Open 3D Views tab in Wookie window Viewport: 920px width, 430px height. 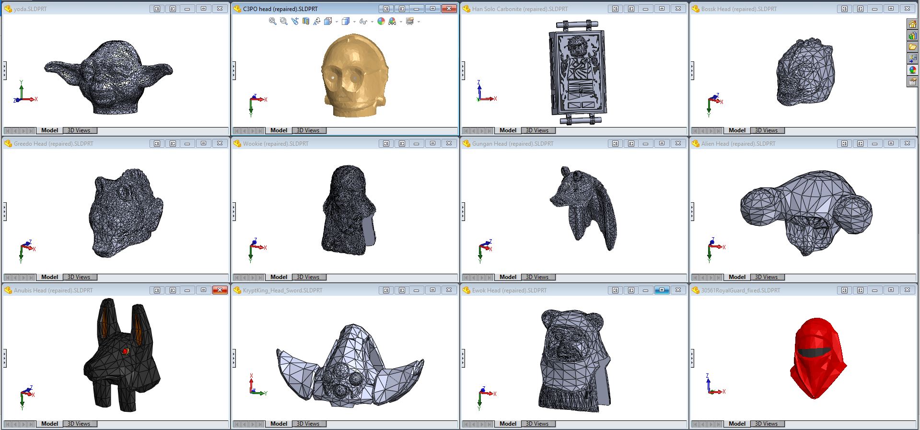[308, 277]
